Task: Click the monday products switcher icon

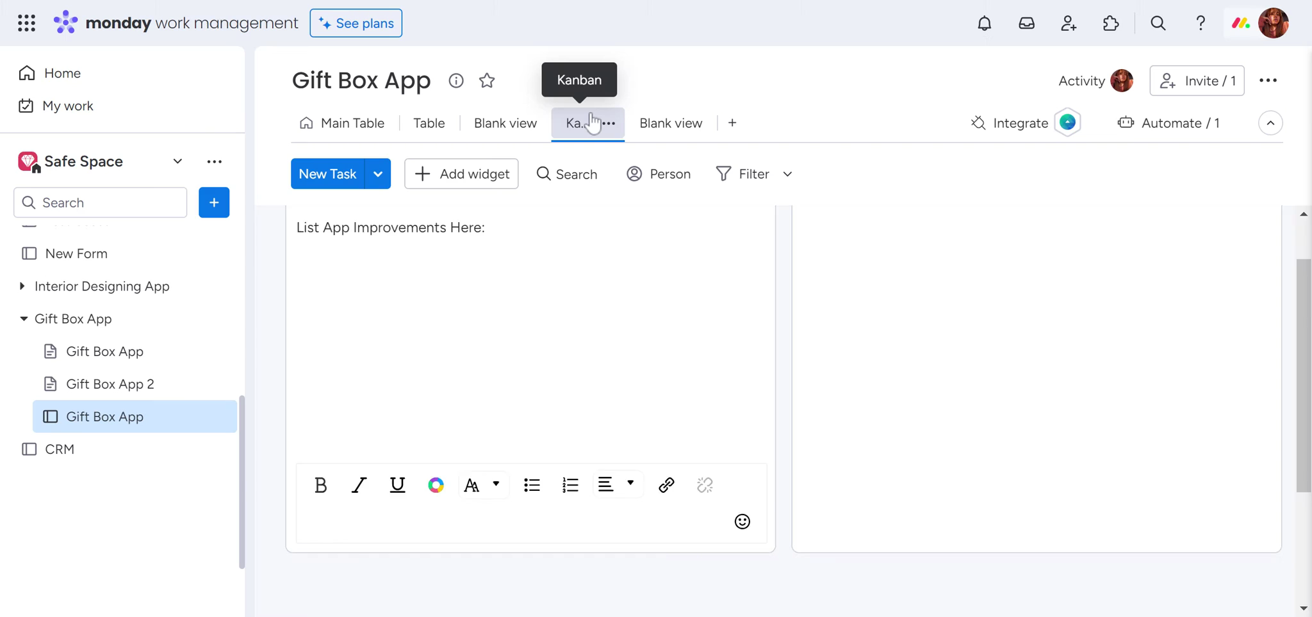Action: [1241, 23]
